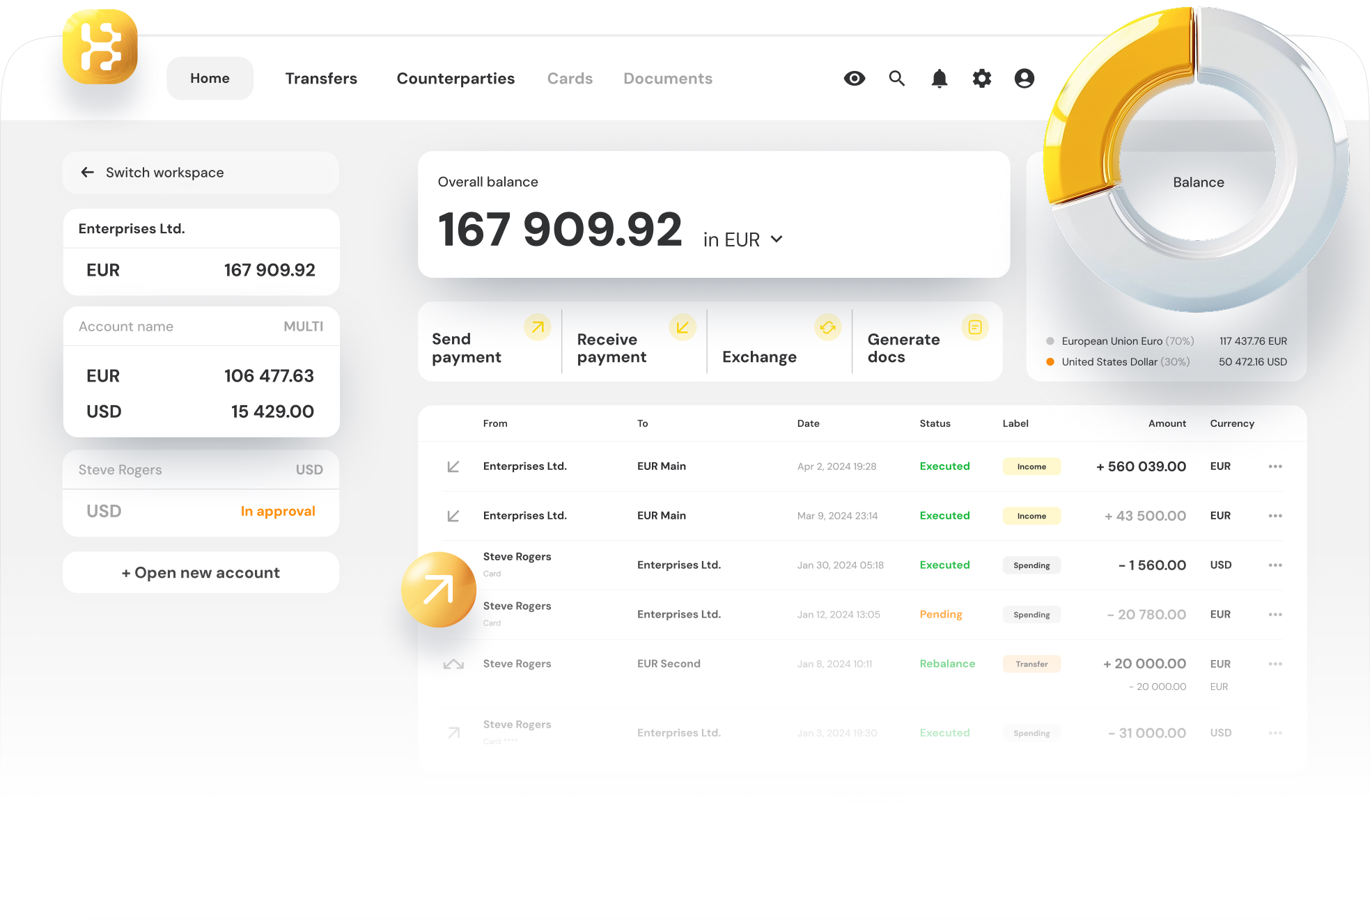Select the USD account marked In approval
This screenshot has height=919, width=1372.
coord(201,511)
